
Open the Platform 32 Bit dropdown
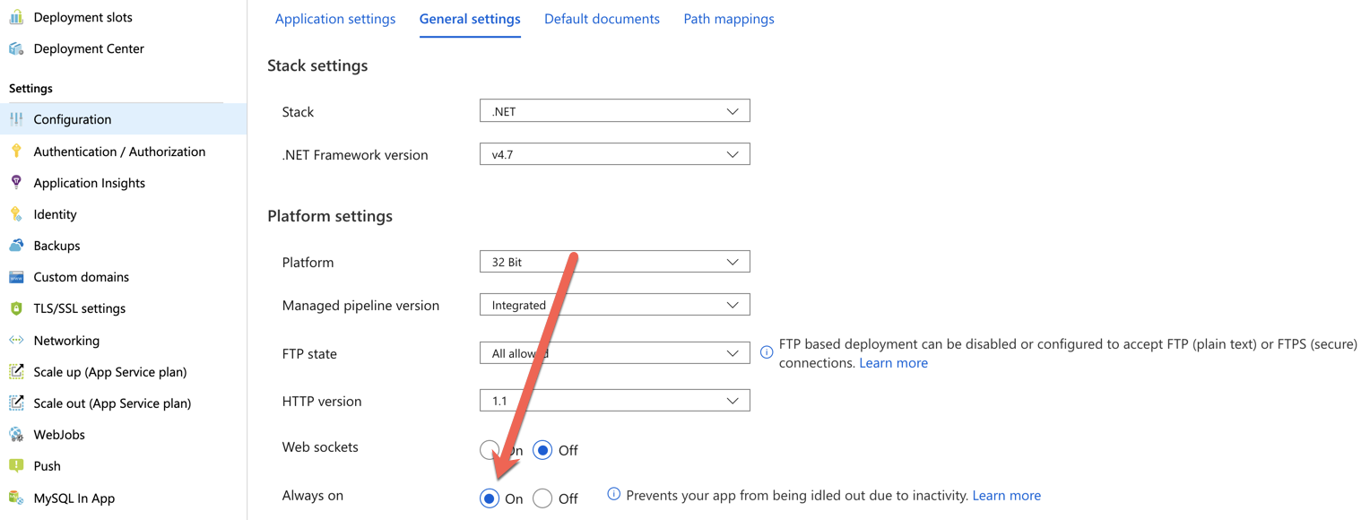pyautogui.click(x=615, y=262)
